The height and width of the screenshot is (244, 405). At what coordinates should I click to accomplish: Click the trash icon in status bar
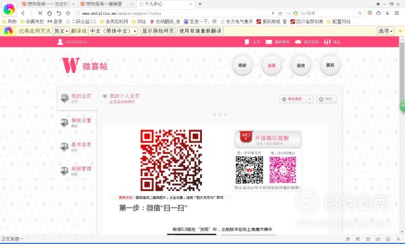(368, 239)
